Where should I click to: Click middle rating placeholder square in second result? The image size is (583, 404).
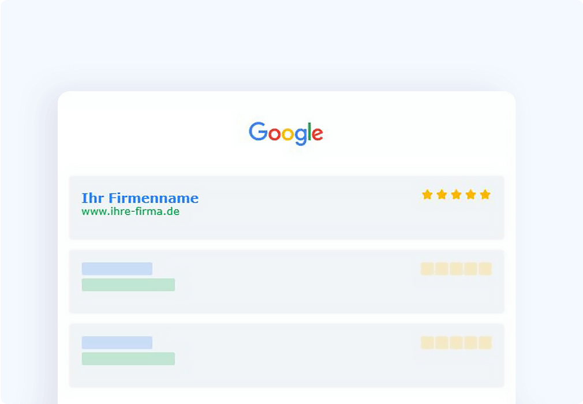pyautogui.click(x=456, y=269)
